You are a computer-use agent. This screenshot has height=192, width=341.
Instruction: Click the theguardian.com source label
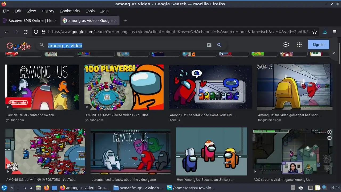(x=270, y=120)
